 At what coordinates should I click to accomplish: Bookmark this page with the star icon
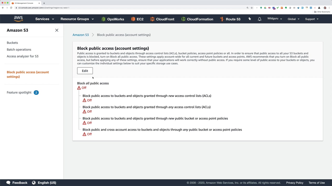point(252,8)
